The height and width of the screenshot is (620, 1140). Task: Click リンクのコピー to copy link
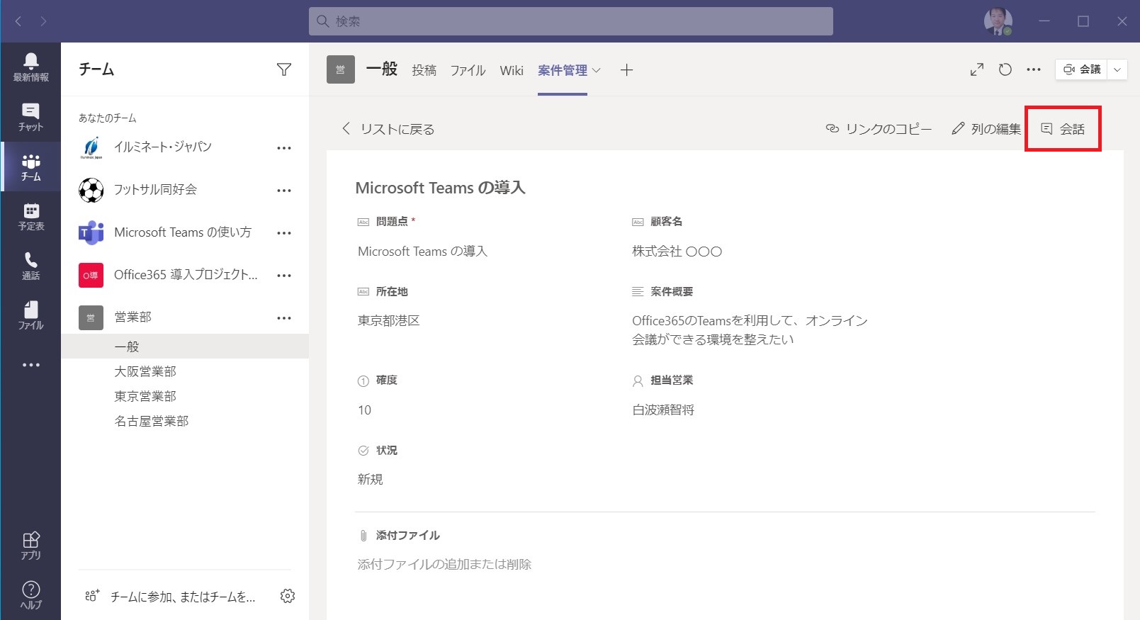pos(879,129)
